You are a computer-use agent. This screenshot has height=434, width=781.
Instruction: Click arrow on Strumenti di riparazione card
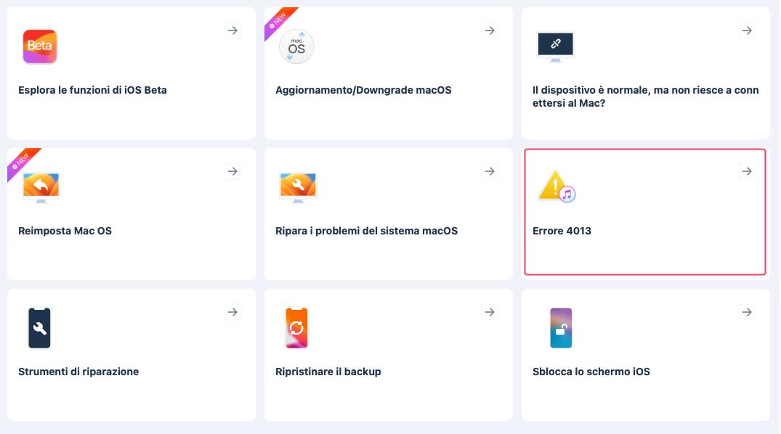coord(232,312)
